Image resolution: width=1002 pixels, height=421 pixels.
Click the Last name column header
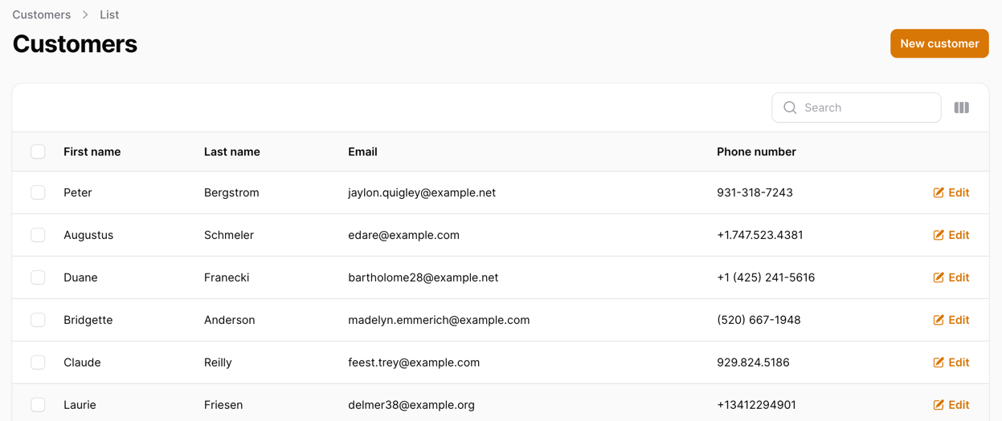click(x=232, y=152)
